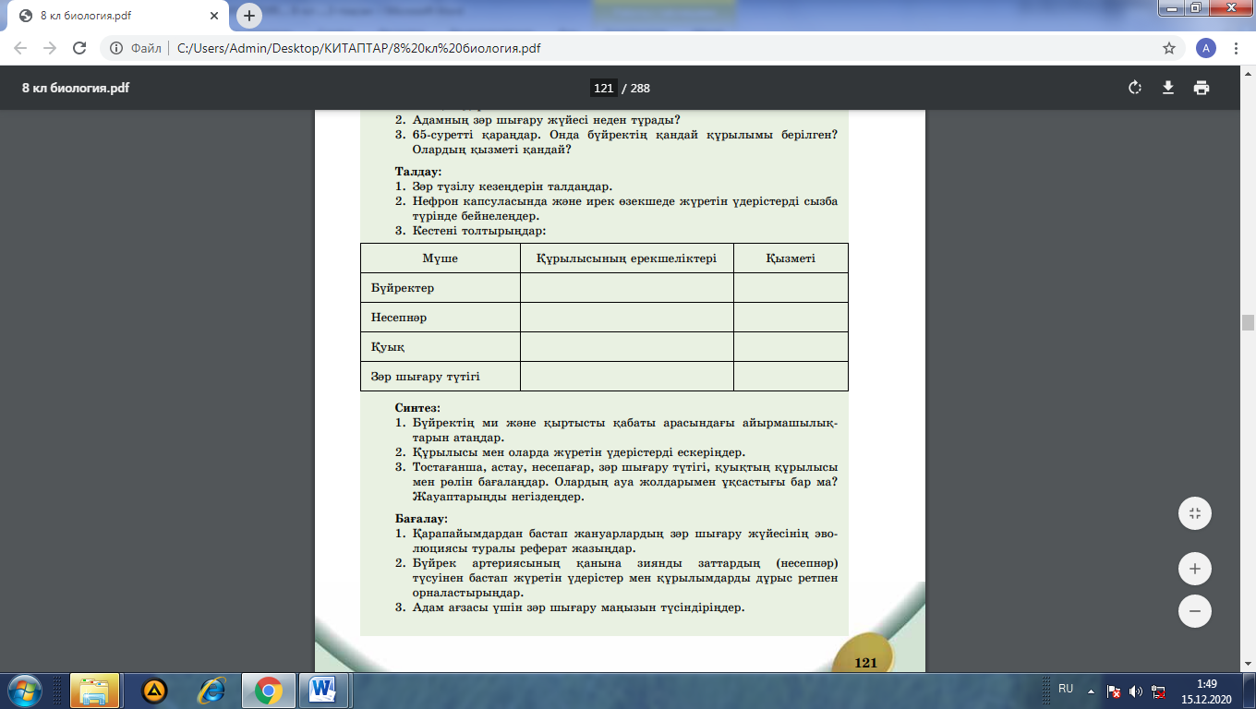The height and width of the screenshot is (709, 1256).
Task: Bookmark this page with the star icon
Action: (1169, 48)
